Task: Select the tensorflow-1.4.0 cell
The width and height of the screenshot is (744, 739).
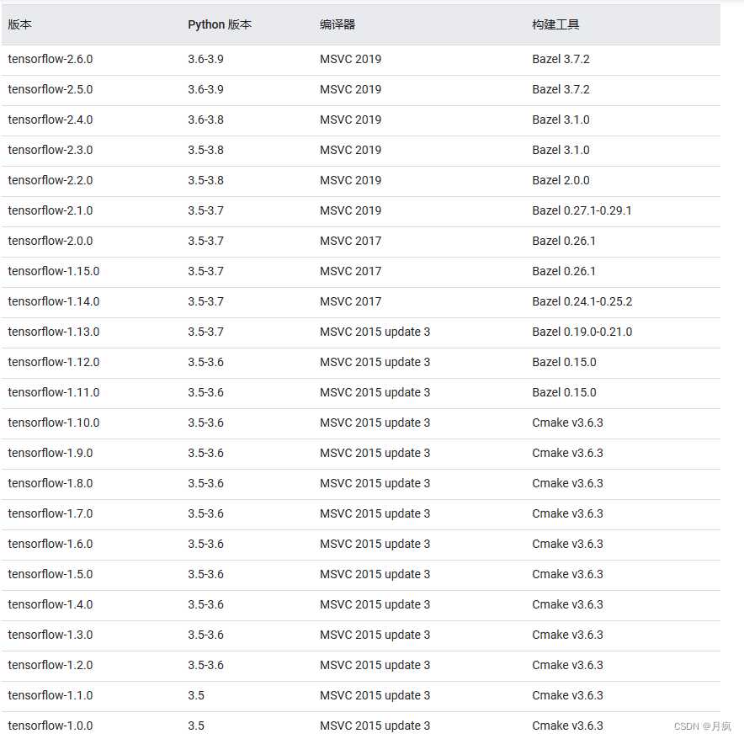Action: click(x=50, y=604)
